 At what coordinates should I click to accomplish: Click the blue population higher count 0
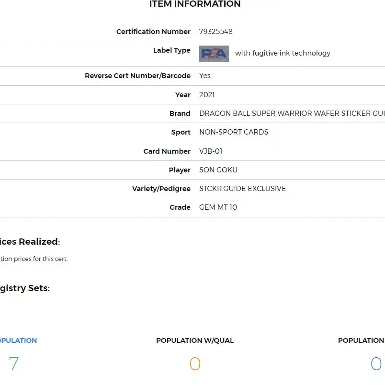(x=376, y=363)
